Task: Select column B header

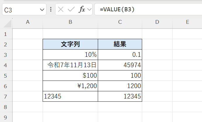Action: click(70, 22)
